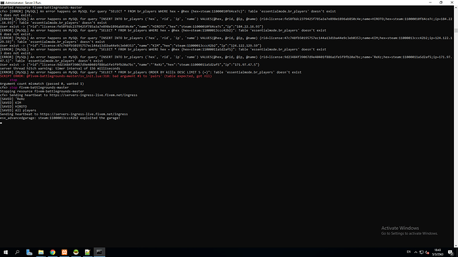Click '[SAVED] HIROTO' line

click(x=13, y=107)
